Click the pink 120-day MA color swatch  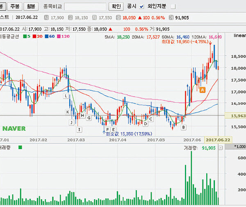[x=59, y=37]
